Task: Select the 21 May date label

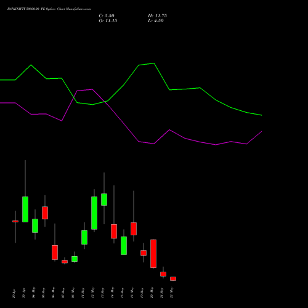Action: 161,293
